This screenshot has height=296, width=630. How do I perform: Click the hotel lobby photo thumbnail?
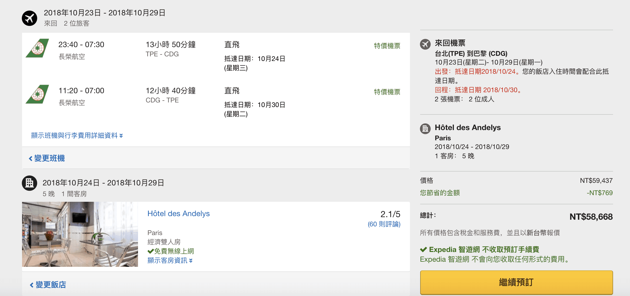click(x=80, y=234)
